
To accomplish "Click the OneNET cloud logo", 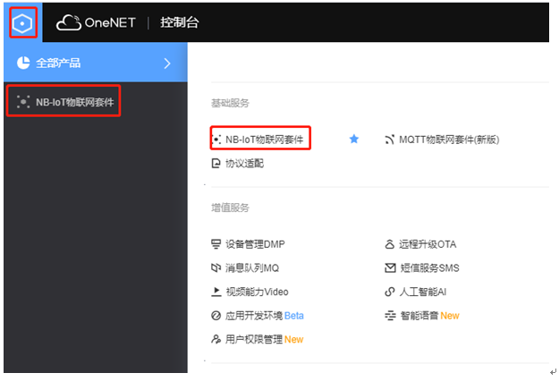I will tap(96, 23).
